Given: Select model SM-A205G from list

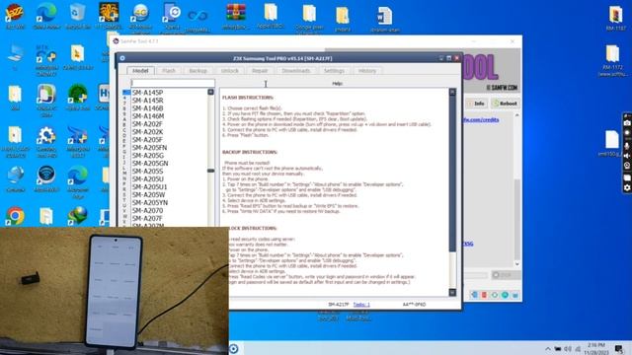Looking at the screenshot, I should pyautogui.click(x=148, y=156).
